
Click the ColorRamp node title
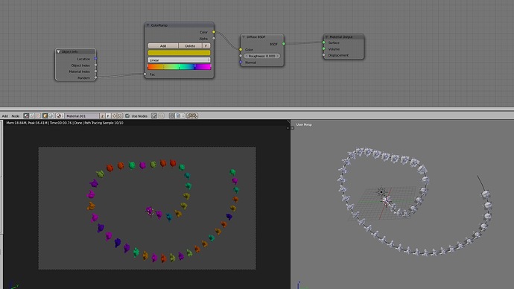[x=159, y=25]
